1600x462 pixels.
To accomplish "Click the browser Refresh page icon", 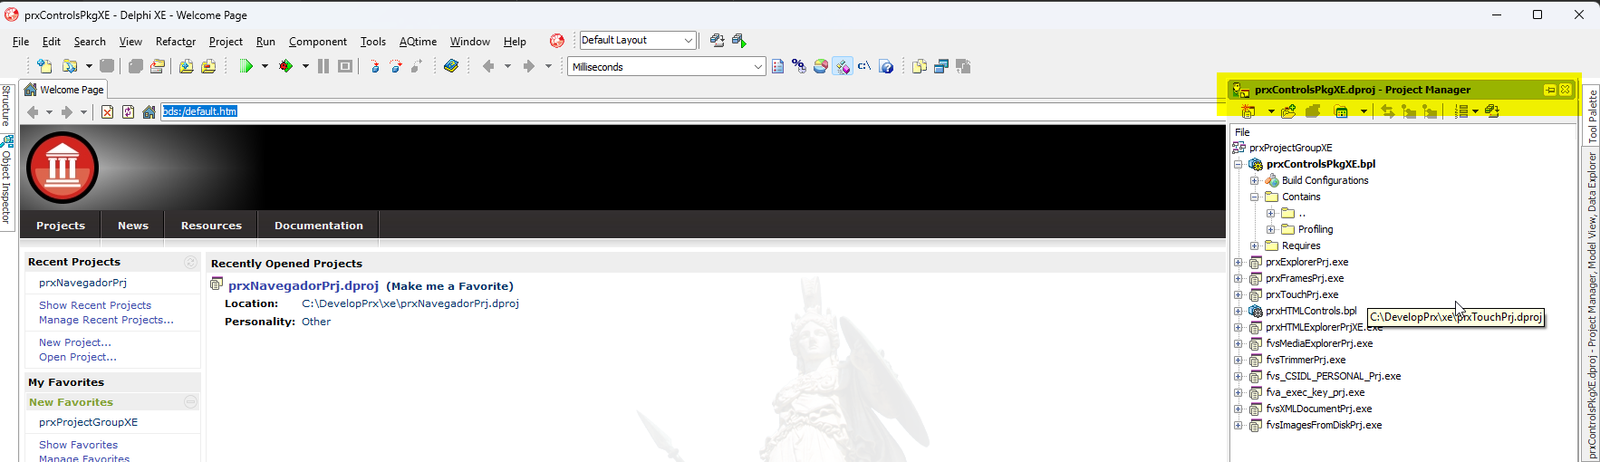I will point(128,111).
